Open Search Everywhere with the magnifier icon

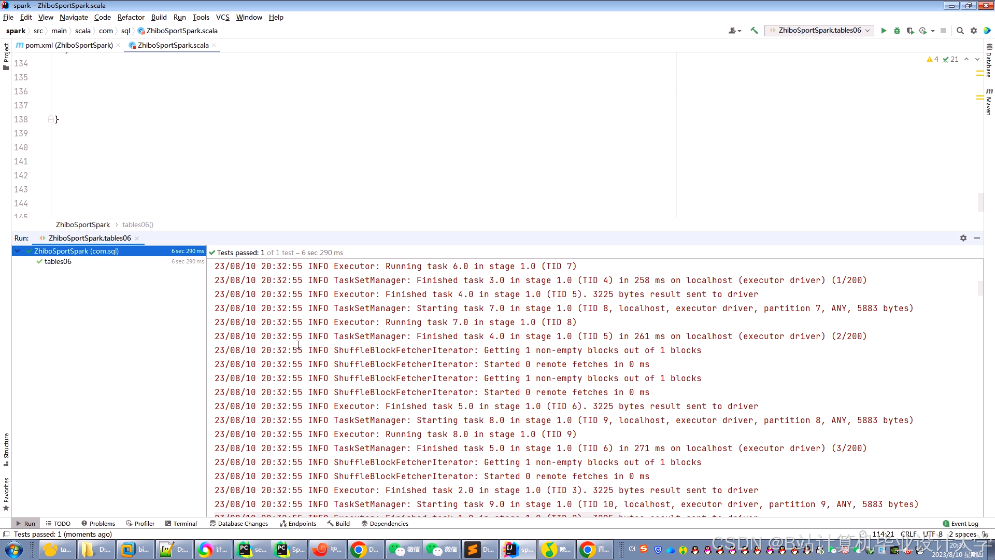[960, 31]
